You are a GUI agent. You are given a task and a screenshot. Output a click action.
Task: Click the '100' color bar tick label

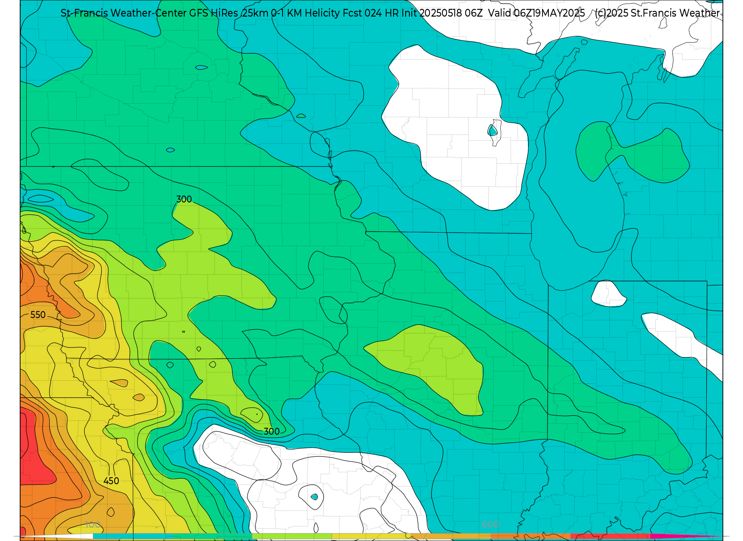coord(93,524)
